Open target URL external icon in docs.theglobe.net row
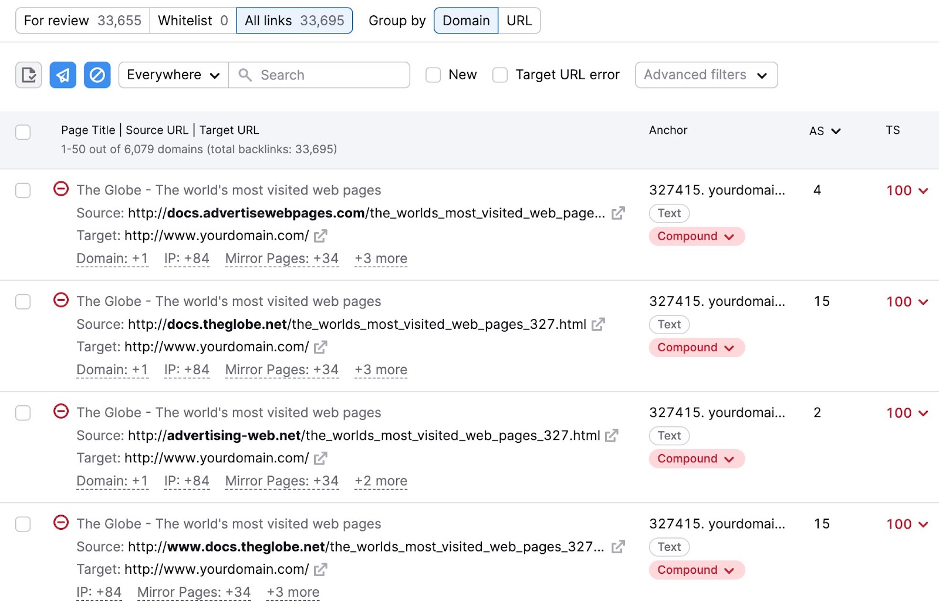The height and width of the screenshot is (612, 939). (x=320, y=347)
